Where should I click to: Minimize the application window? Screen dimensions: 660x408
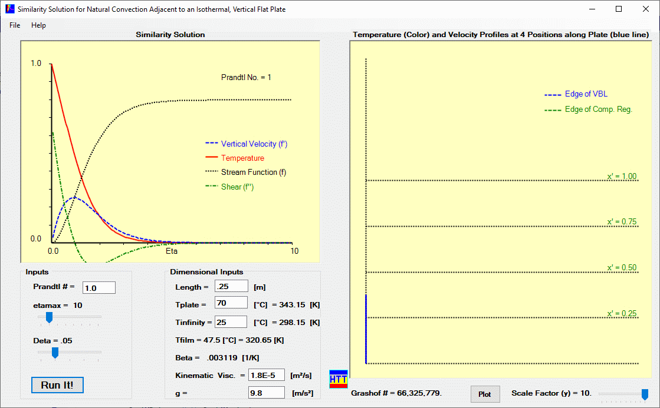coord(592,9)
